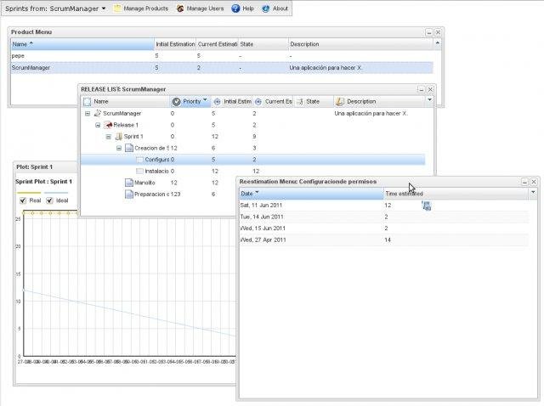The width and height of the screenshot is (544, 406).
Task: Click the State column icon in Release List
Action: pos(300,102)
